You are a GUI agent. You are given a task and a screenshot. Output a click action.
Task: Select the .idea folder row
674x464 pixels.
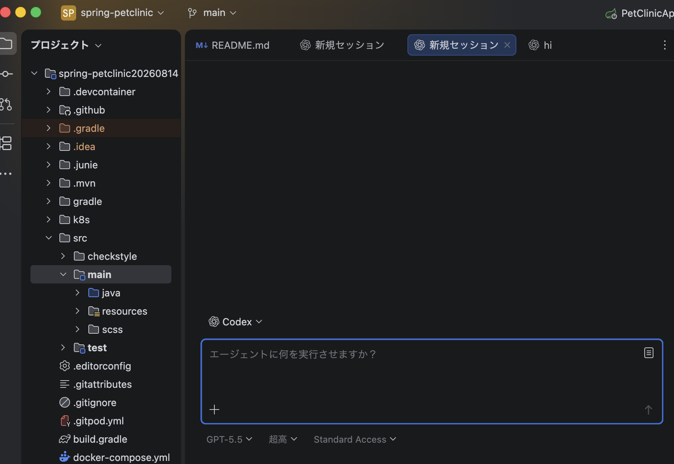coord(101,146)
